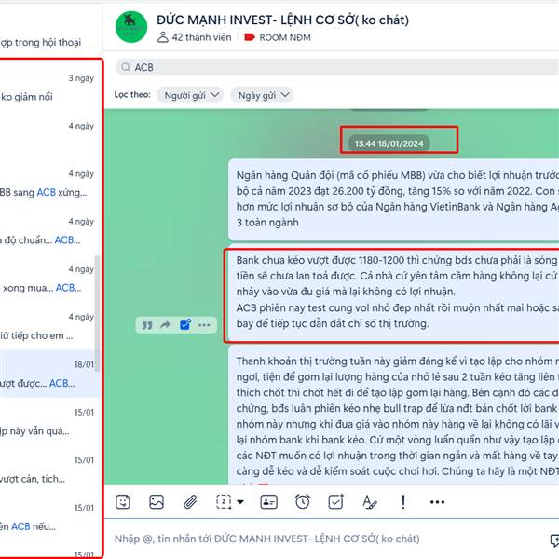Select the 18/01 search result

click(50, 374)
